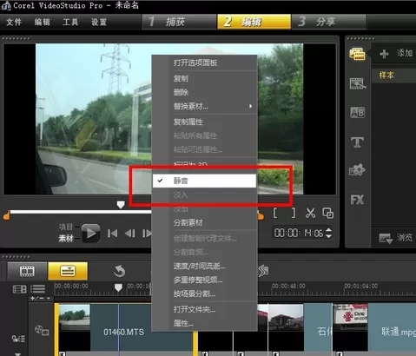Click the orange trim start marker
This screenshot has width=416, height=356.
coord(6,216)
